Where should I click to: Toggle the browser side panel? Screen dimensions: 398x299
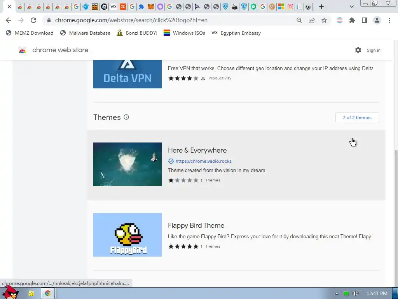pos(365,20)
